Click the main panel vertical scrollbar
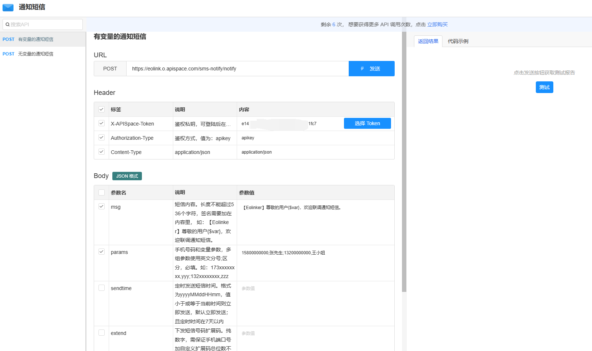The width and height of the screenshot is (592, 351). [x=404, y=162]
